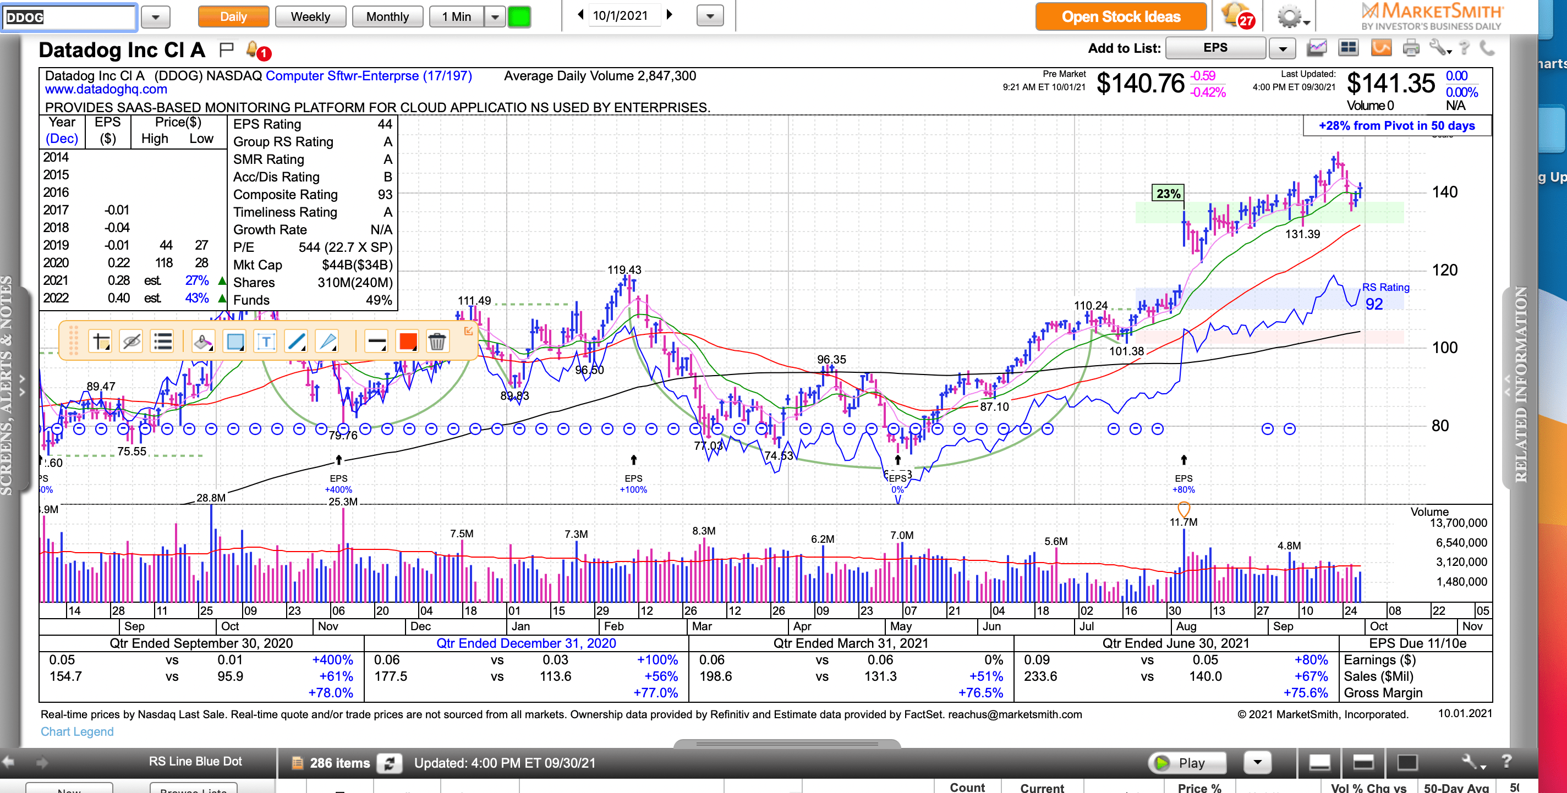Open the list panel wrench settings
This screenshot has width=1567, height=793.
pyautogui.click(x=1473, y=762)
